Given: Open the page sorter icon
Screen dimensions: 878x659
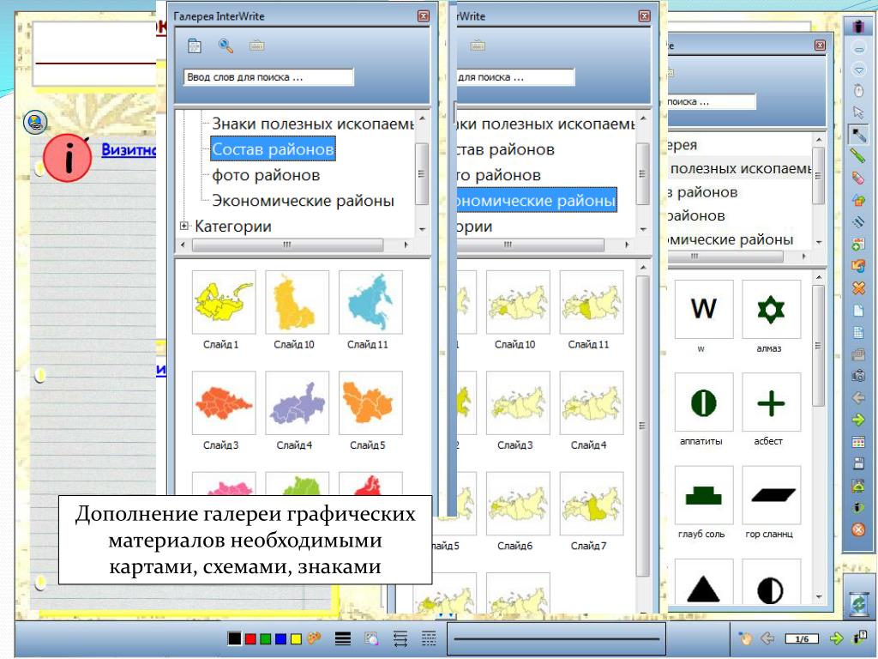Looking at the screenshot, I should tap(858, 442).
